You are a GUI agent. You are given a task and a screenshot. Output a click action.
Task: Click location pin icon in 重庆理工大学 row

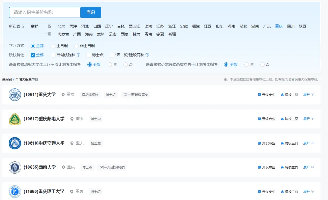coord(72,192)
